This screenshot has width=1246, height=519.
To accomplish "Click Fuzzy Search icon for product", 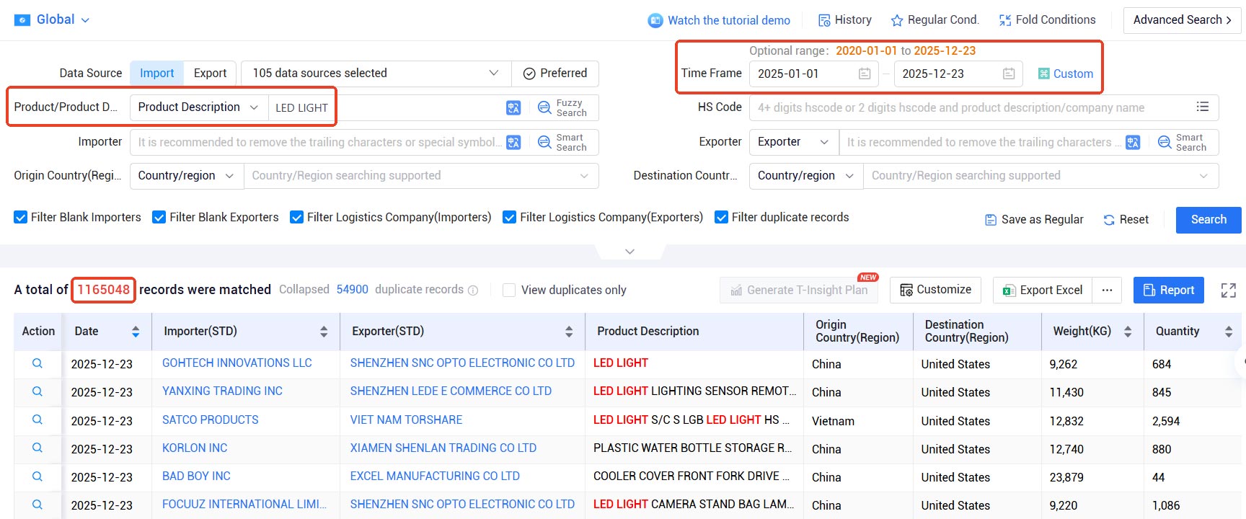I will pyautogui.click(x=545, y=108).
